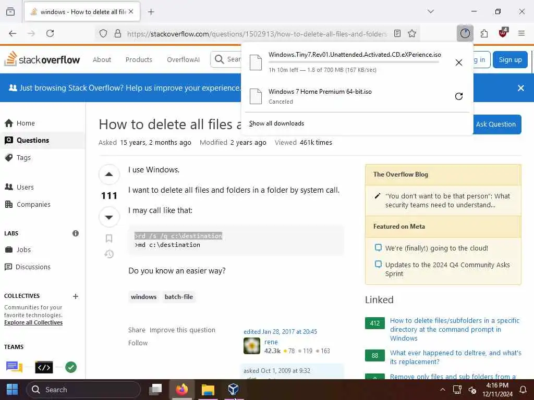Click the browser forward arrow

point(31,33)
